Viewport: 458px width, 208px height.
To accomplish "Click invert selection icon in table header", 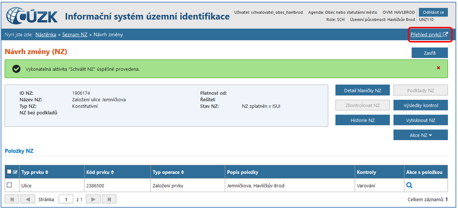I will tap(15, 172).
